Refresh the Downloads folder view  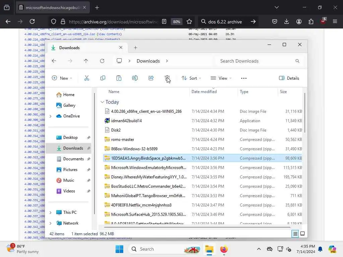point(102,61)
